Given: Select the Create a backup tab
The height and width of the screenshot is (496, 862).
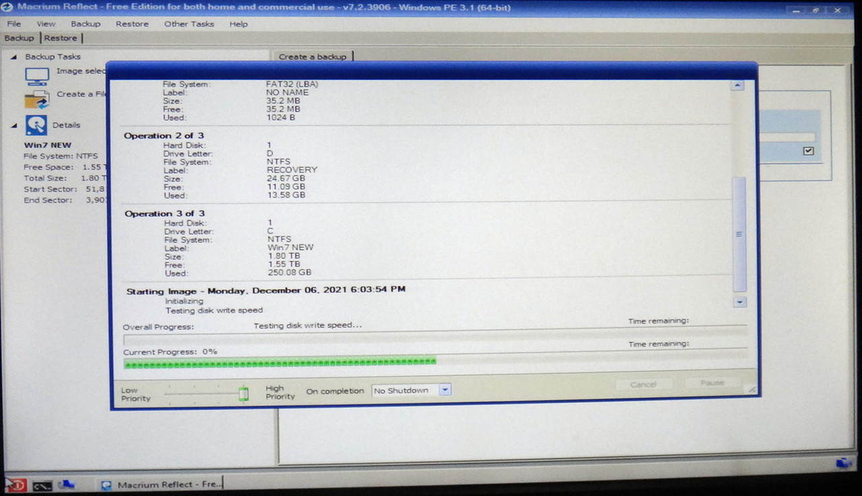Looking at the screenshot, I should coord(312,57).
